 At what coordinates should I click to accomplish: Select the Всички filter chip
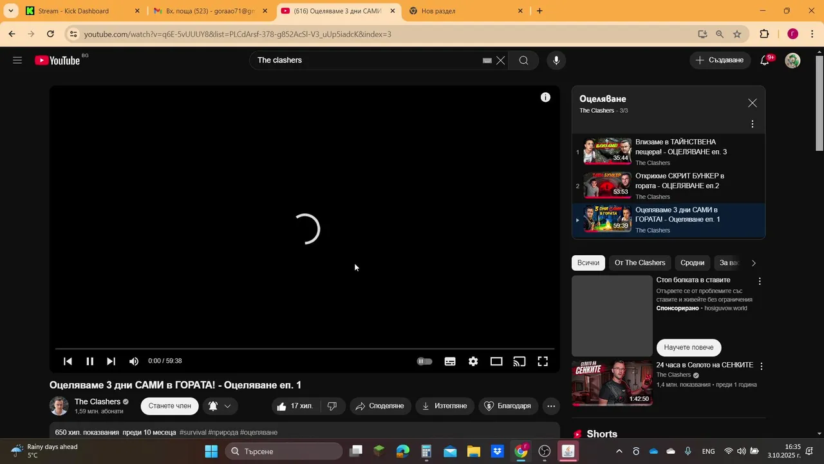[x=588, y=263]
